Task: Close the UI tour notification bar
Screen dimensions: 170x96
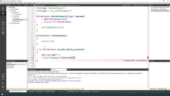Action: pos(169,89)
